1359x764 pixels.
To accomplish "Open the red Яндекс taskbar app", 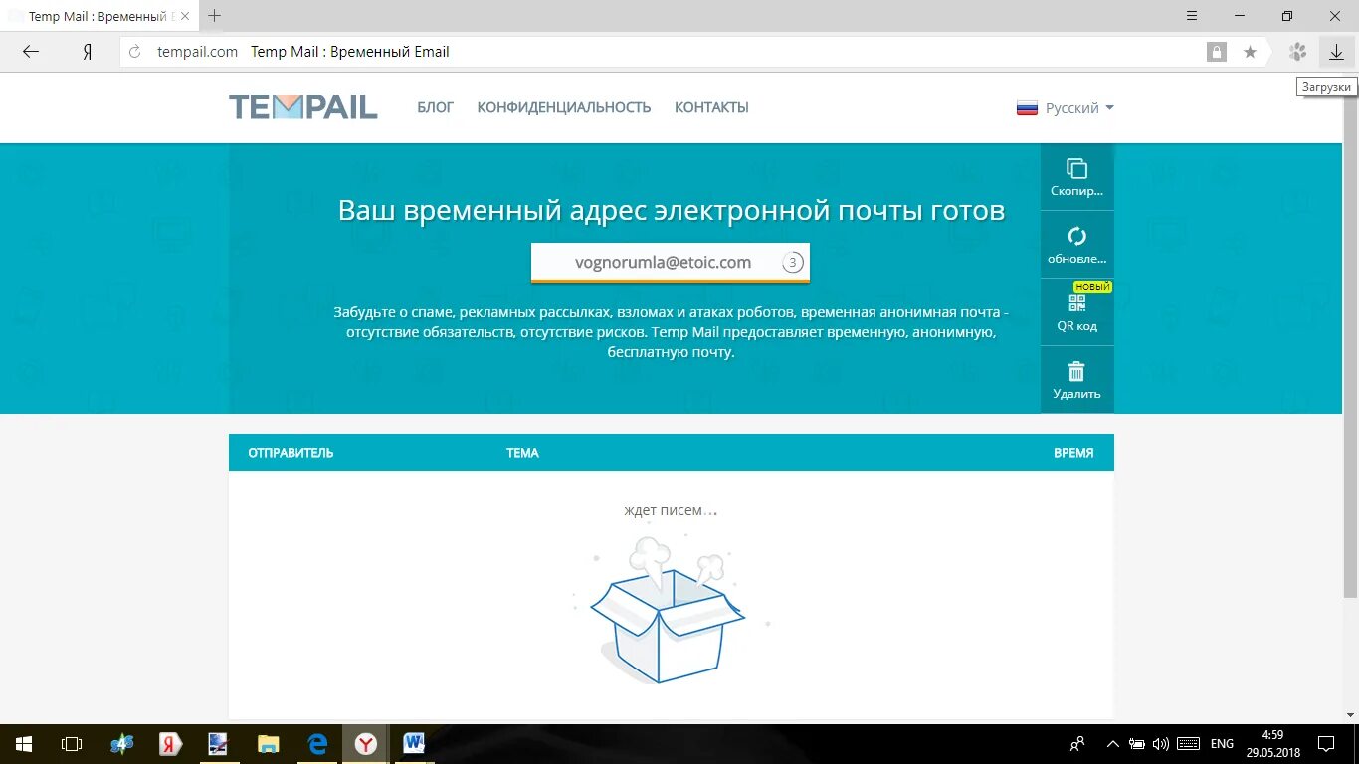I will coord(170,744).
